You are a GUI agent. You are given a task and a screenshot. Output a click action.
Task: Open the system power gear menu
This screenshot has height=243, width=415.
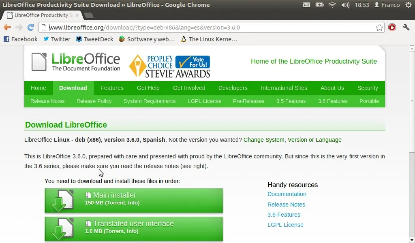(x=409, y=5)
